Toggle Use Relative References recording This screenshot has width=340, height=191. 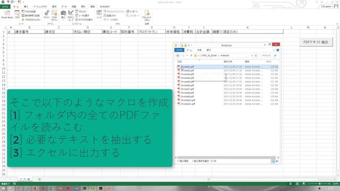[31, 15]
